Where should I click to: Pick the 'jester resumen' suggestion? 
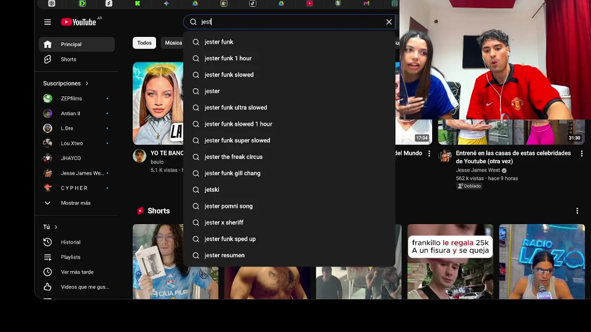pyautogui.click(x=289, y=255)
